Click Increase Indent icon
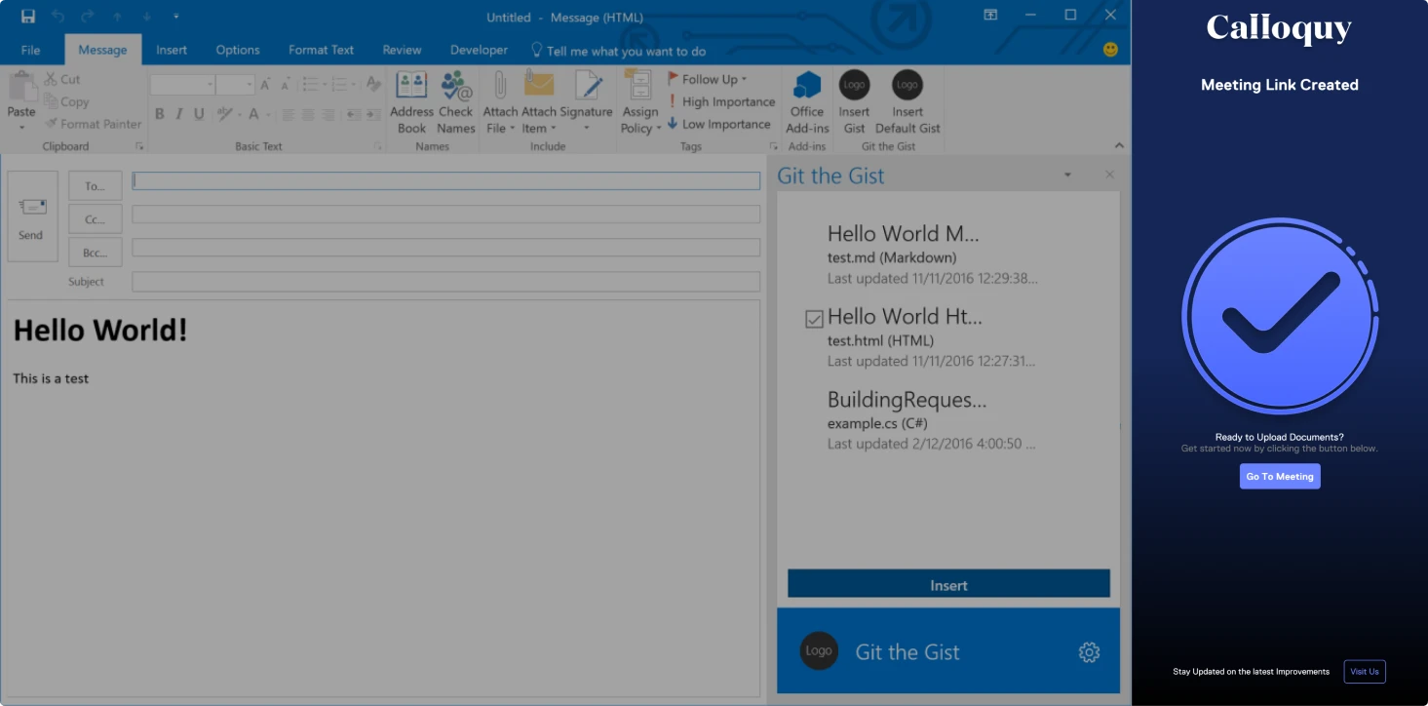The image size is (1428, 706). pyautogui.click(x=372, y=114)
